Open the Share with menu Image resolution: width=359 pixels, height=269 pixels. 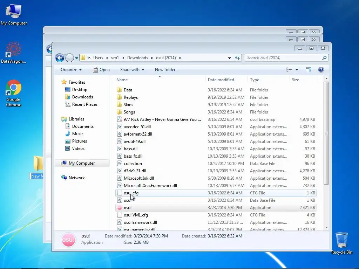[132, 70]
